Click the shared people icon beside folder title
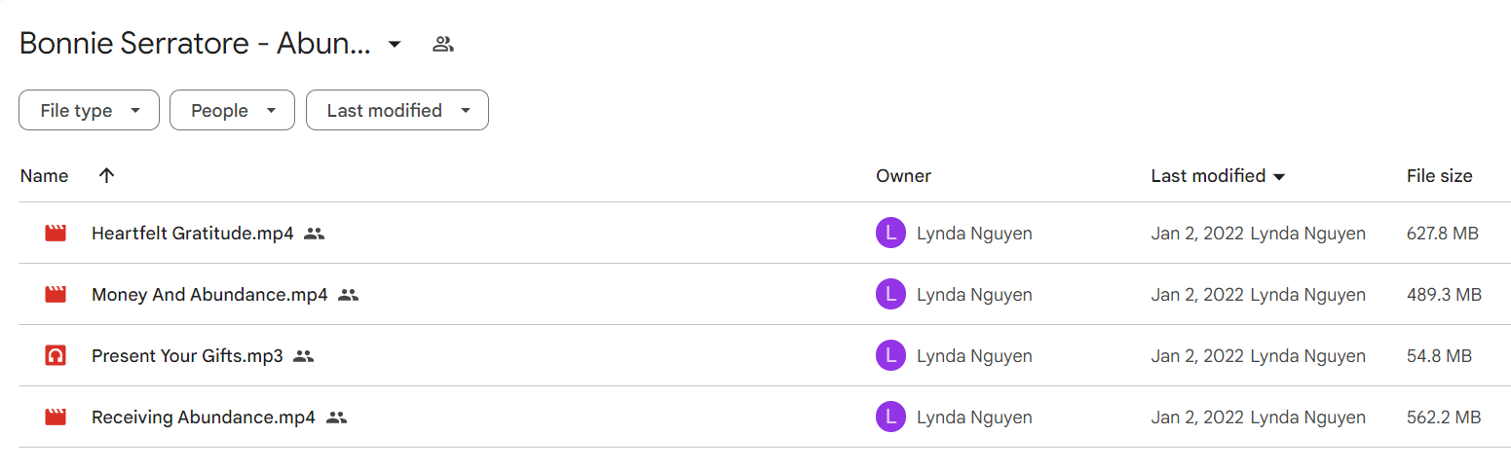The image size is (1511, 472). click(443, 44)
